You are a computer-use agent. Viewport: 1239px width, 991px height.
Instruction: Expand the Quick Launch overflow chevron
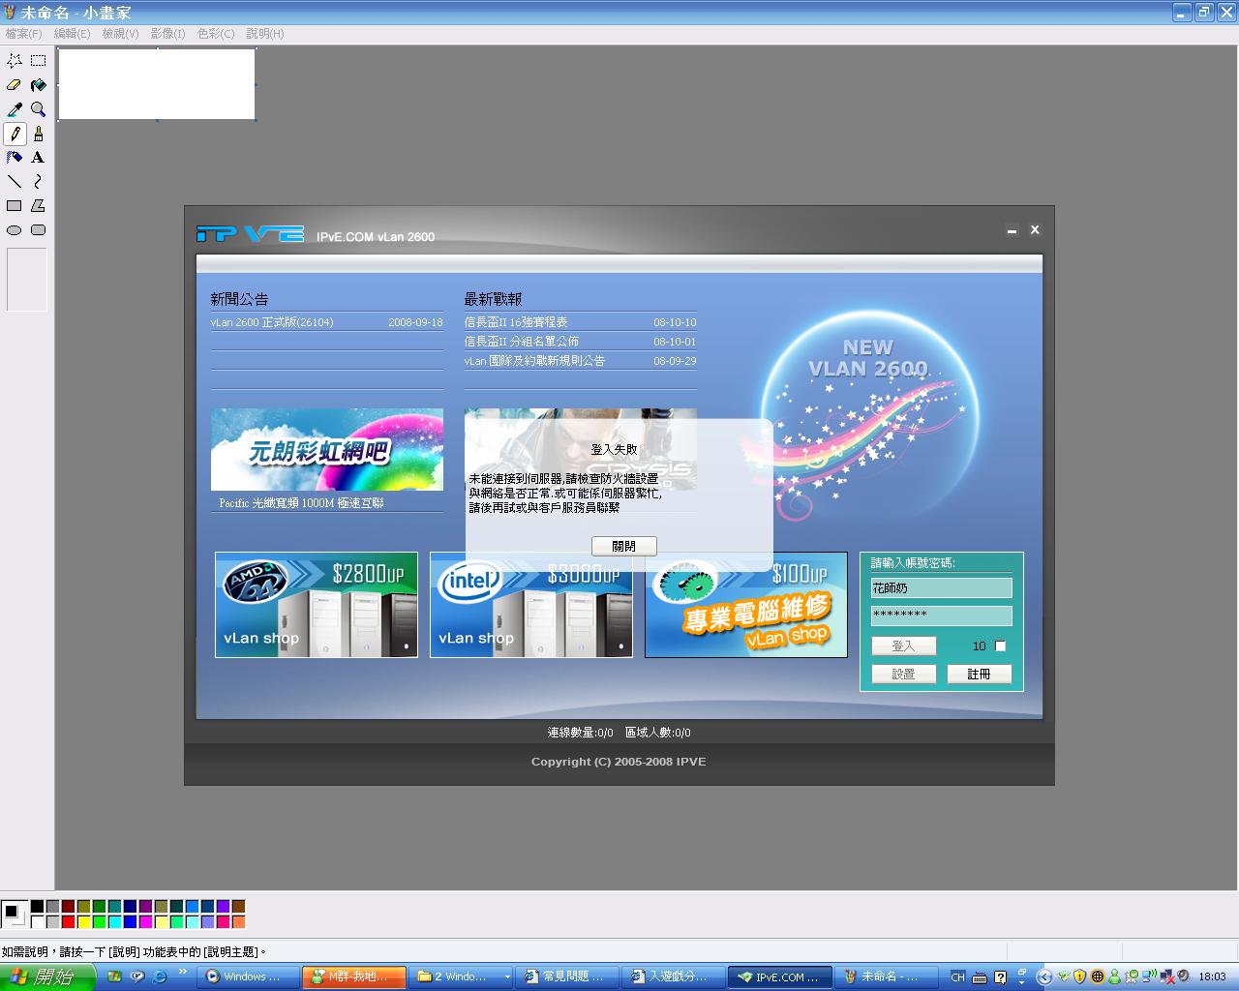coord(184,971)
